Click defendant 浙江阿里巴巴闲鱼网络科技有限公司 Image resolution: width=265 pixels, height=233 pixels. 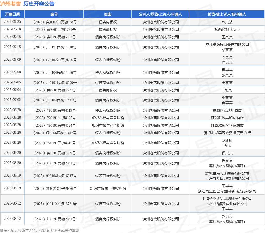point(227,191)
